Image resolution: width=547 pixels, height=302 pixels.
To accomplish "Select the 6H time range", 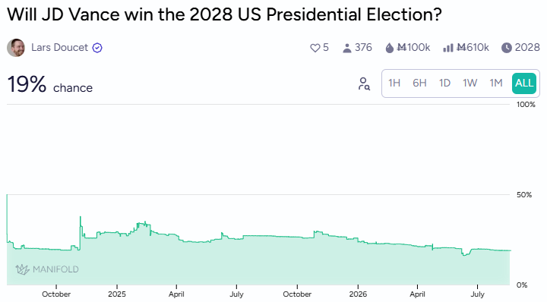I will [x=419, y=83].
